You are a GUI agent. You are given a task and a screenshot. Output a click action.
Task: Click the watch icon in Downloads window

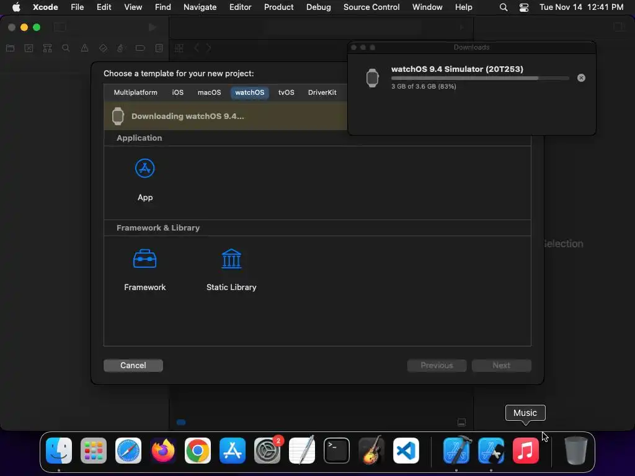click(x=372, y=77)
